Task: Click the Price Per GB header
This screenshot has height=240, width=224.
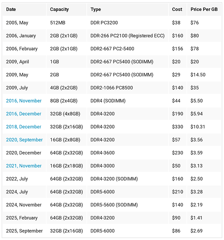Action: click(204, 9)
